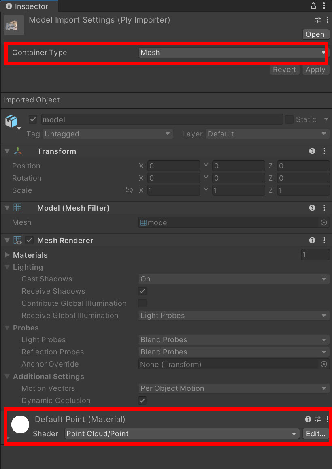This screenshot has height=469, width=332.
Task: Click the Open button
Action: pyautogui.click(x=315, y=34)
